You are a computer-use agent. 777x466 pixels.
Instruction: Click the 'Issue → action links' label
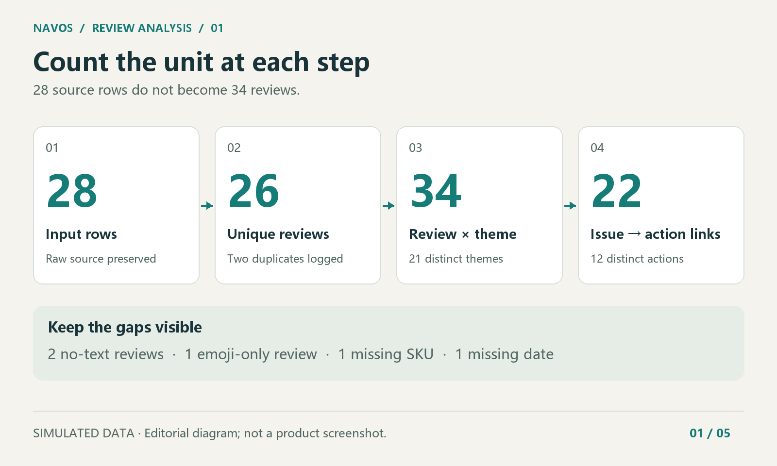656,234
